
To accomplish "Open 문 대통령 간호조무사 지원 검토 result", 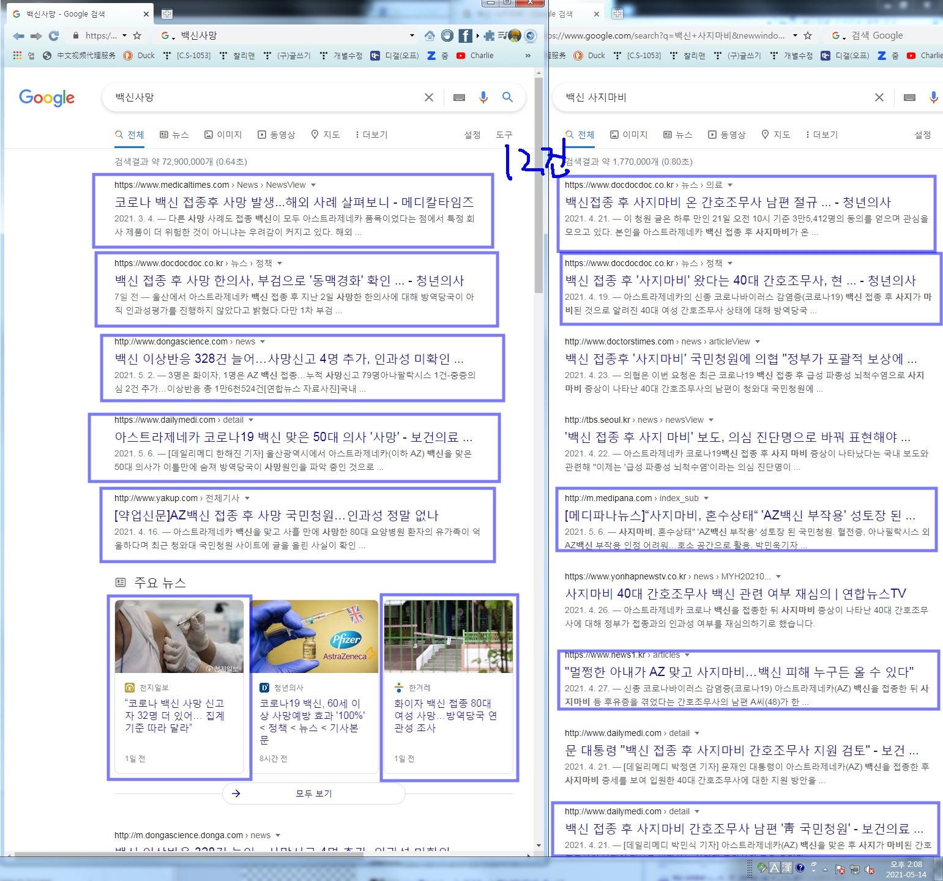I will click(742, 750).
